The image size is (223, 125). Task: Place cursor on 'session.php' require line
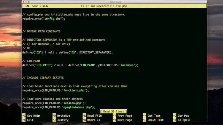tap(54, 103)
